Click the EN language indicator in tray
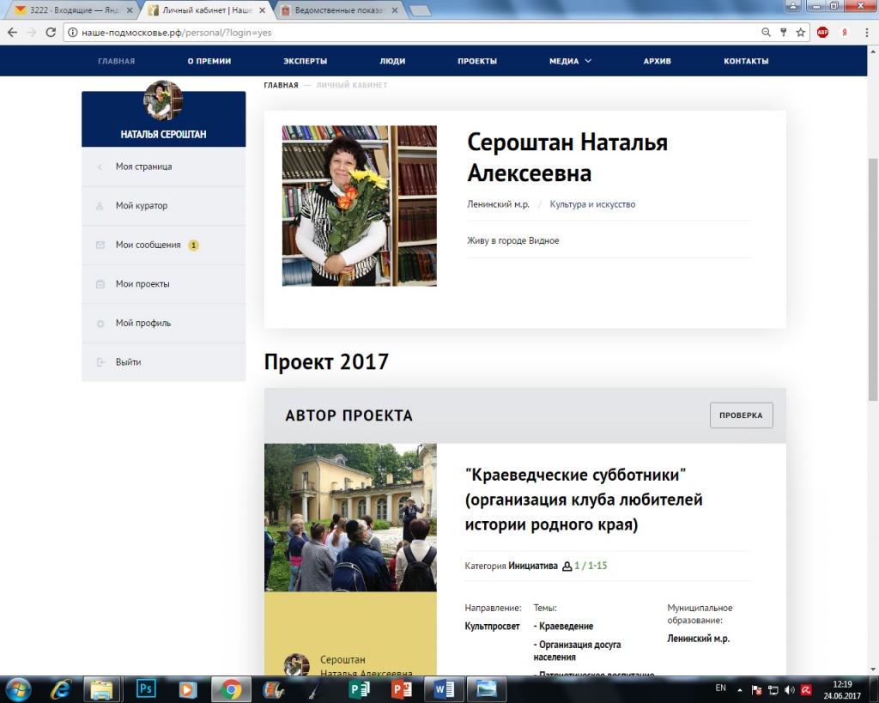Screen dimensions: 879x703 point(720,688)
